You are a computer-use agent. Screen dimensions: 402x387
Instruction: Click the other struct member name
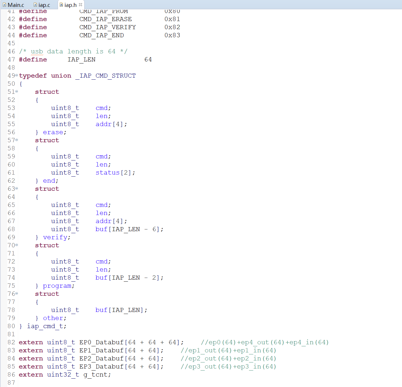click(53, 318)
